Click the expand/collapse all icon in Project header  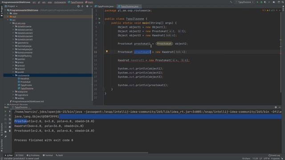[x=82, y=6]
